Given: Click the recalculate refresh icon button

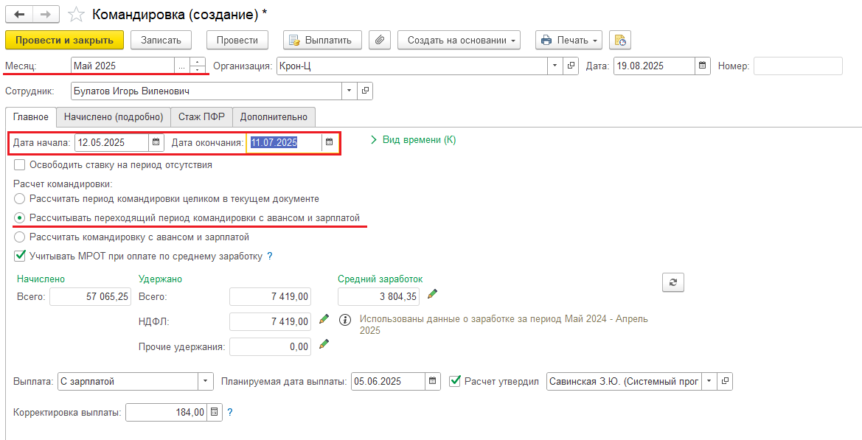Looking at the screenshot, I should [x=672, y=282].
